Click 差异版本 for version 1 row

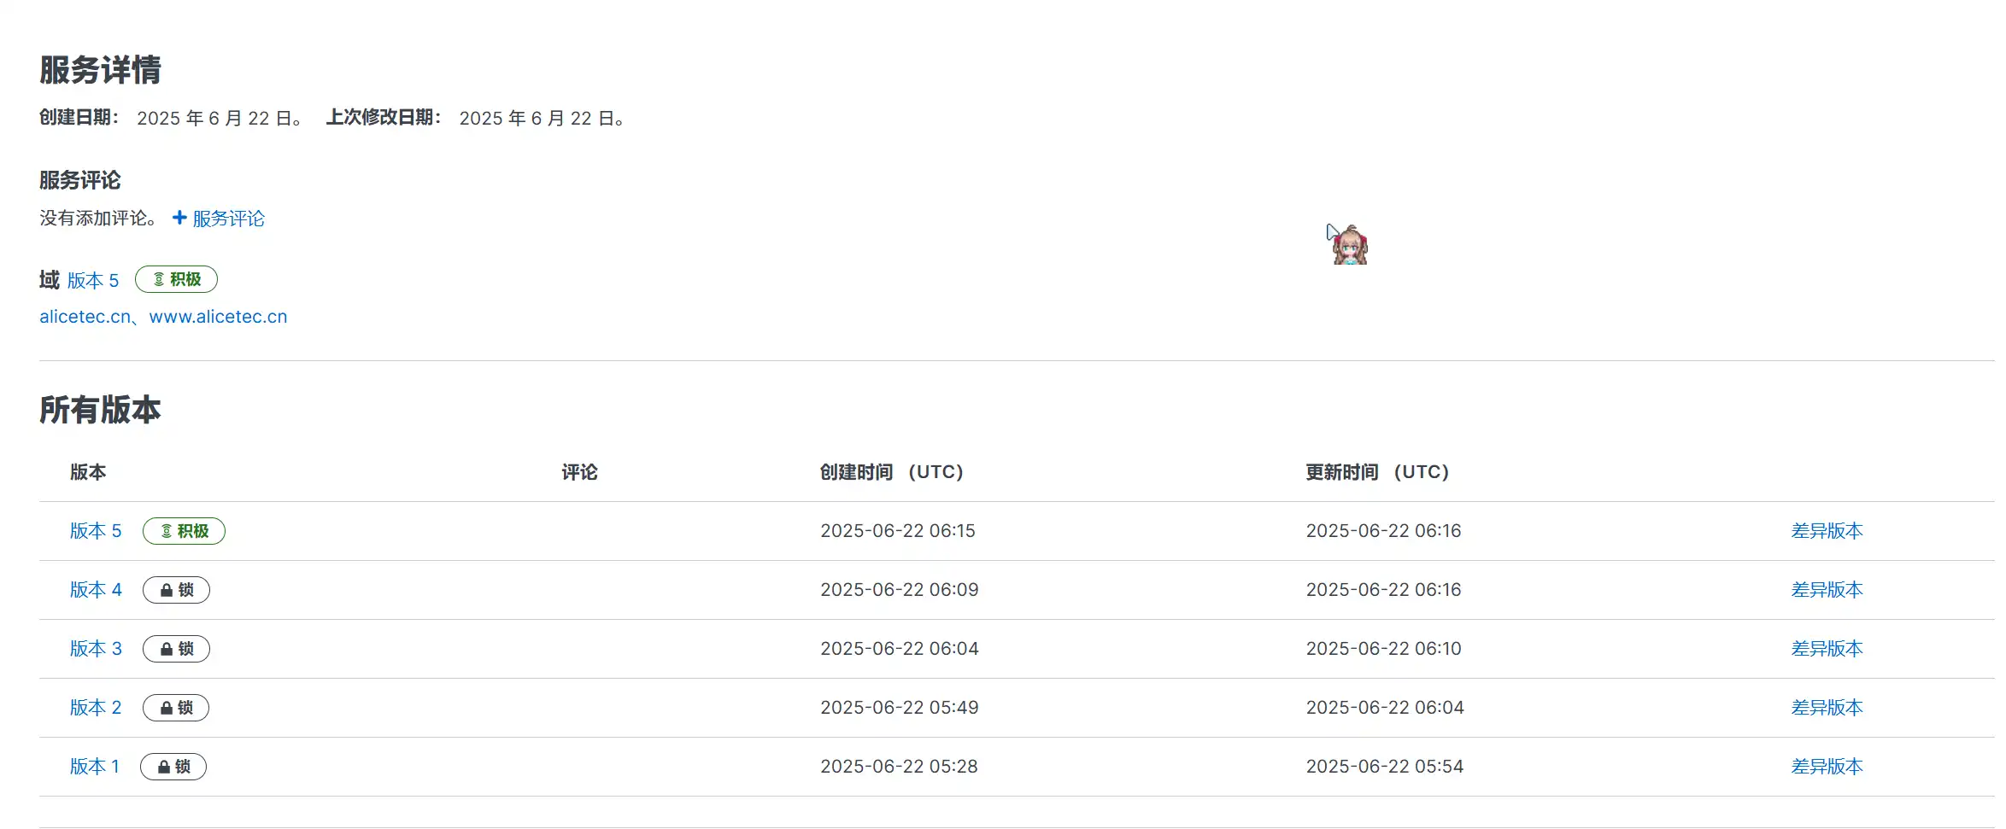[x=1827, y=767]
